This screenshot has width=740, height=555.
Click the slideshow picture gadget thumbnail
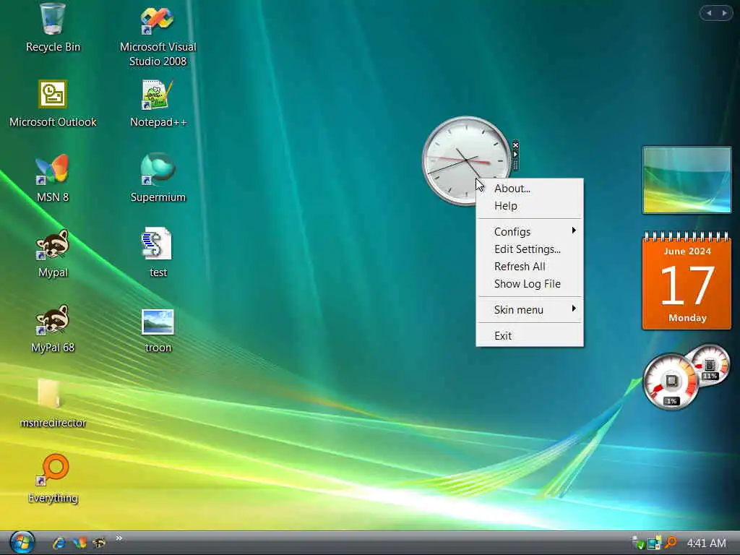coord(687,180)
